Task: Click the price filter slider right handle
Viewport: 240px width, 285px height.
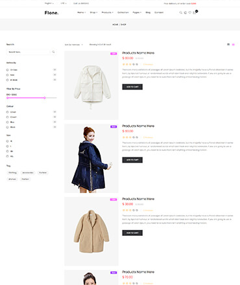Action: (45, 98)
